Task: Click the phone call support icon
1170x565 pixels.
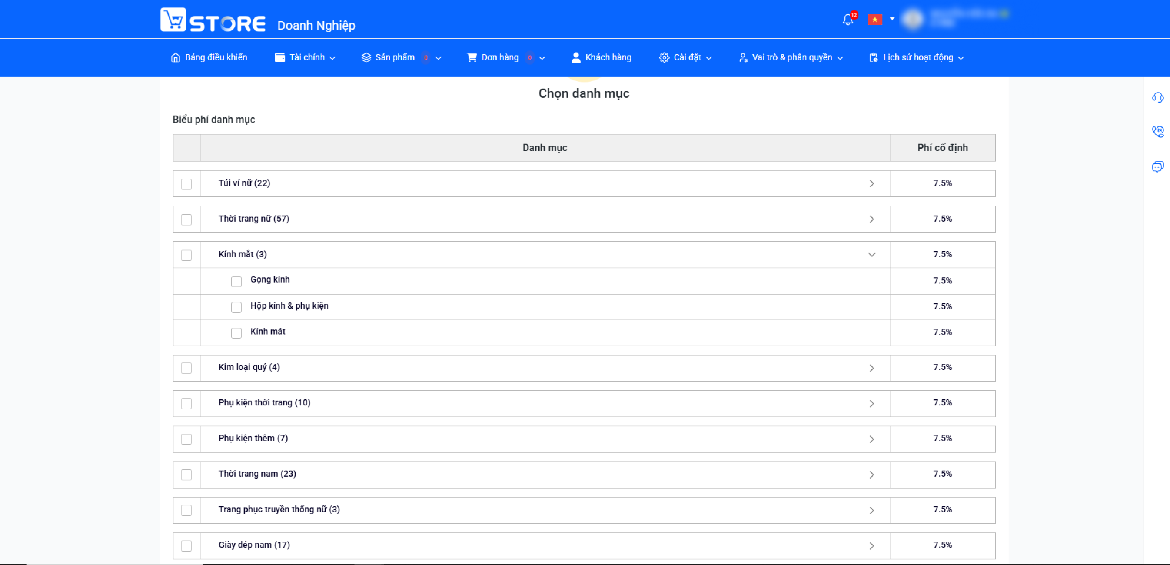Action: tap(1158, 132)
